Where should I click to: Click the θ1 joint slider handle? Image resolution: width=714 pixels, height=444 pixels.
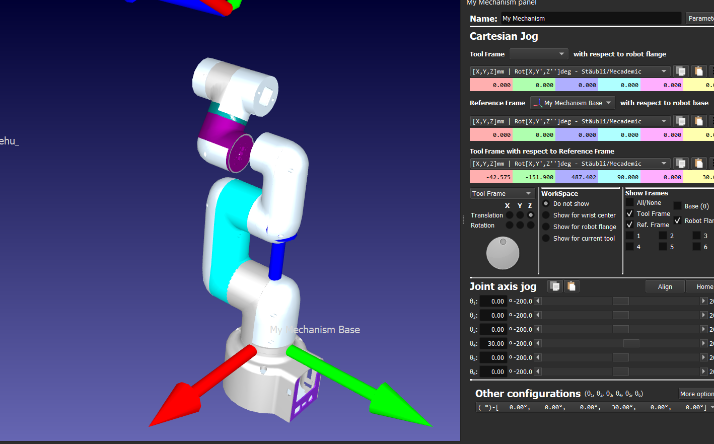(x=621, y=301)
